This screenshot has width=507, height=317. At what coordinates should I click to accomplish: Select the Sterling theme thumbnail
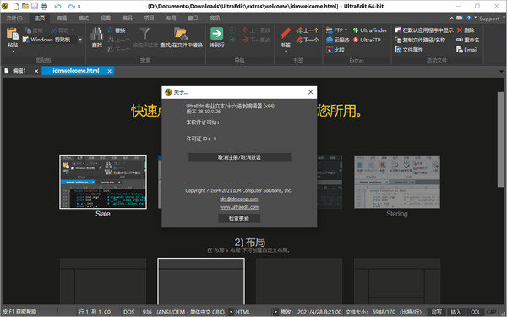(397, 182)
